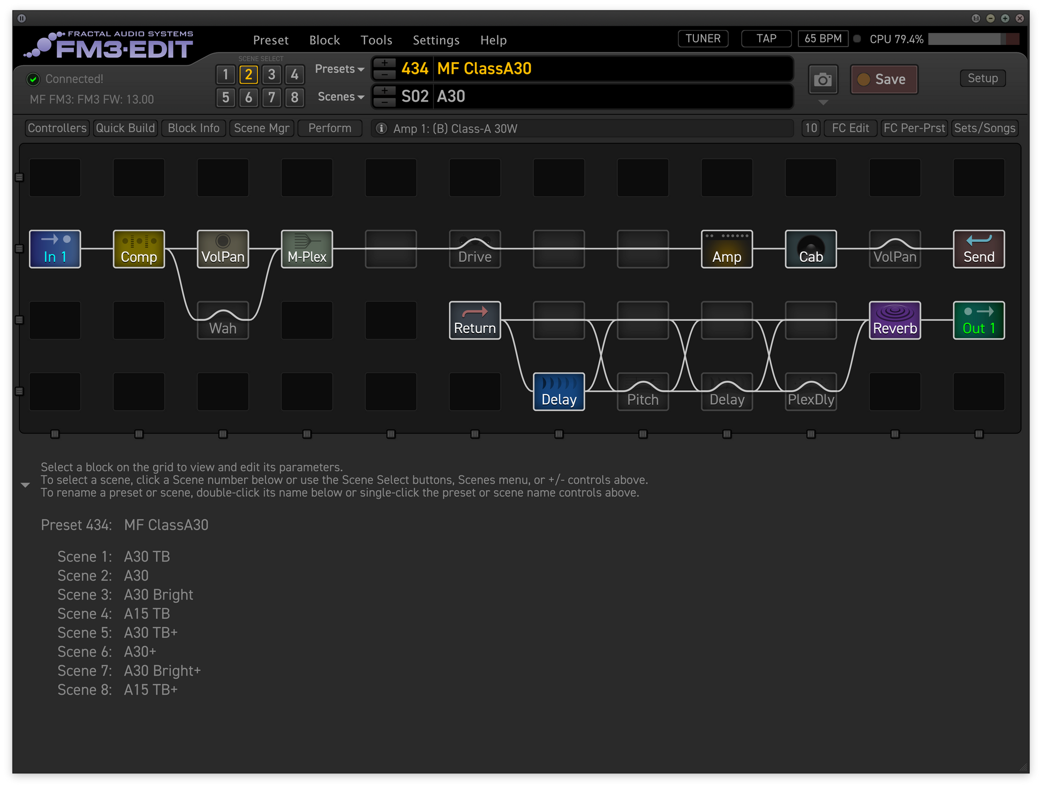Switch to scene 3 button
The height and width of the screenshot is (788, 1042).
coord(271,74)
